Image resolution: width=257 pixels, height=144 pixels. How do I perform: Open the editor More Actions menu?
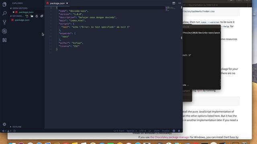click(x=179, y=3)
